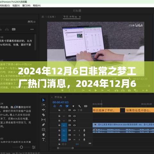
Task: Select the Type tool
Action: tap(44, 139)
